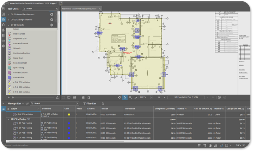Click the S-1 Foundation Plan page field

tap(186, 97)
